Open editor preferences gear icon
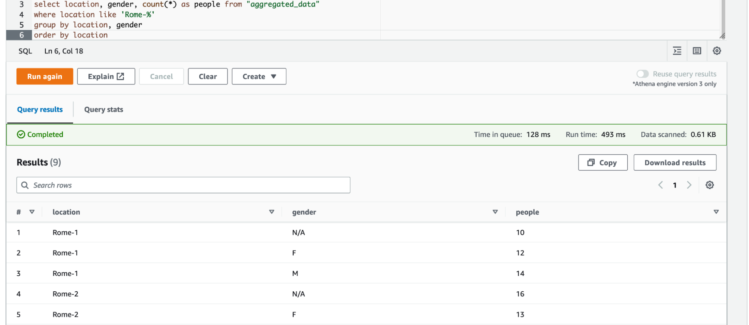This screenshot has width=749, height=325. (716, 51)
